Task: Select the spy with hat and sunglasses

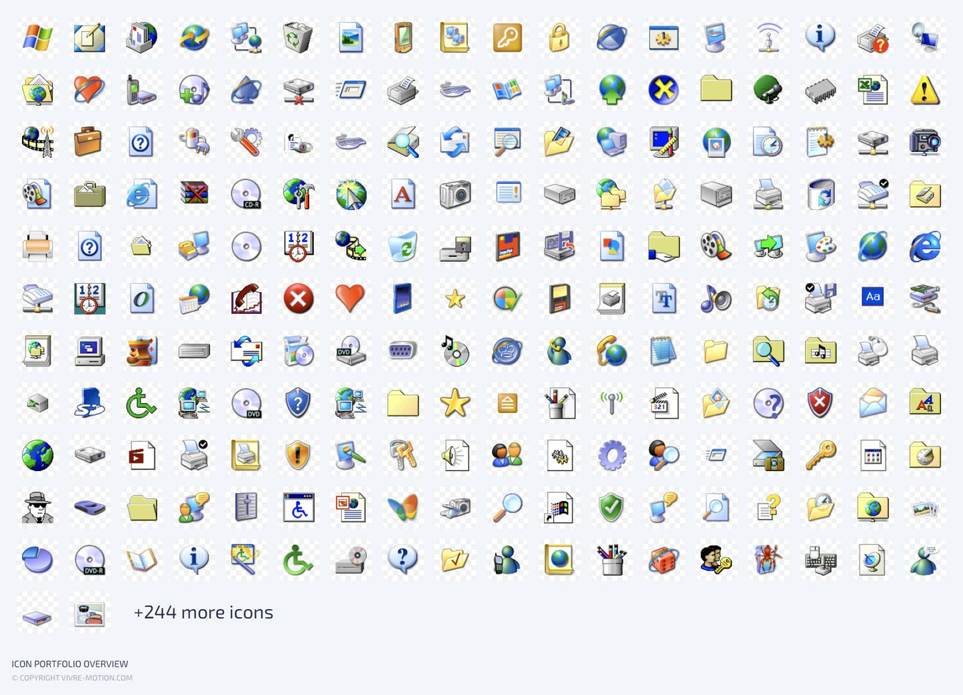Action: coord(37,508)
